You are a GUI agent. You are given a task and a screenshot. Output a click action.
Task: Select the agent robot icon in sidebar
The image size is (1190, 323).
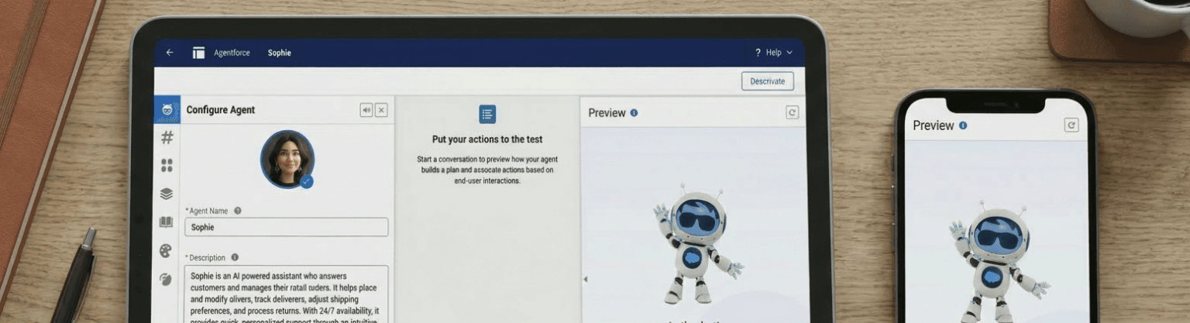coord(167,110)
